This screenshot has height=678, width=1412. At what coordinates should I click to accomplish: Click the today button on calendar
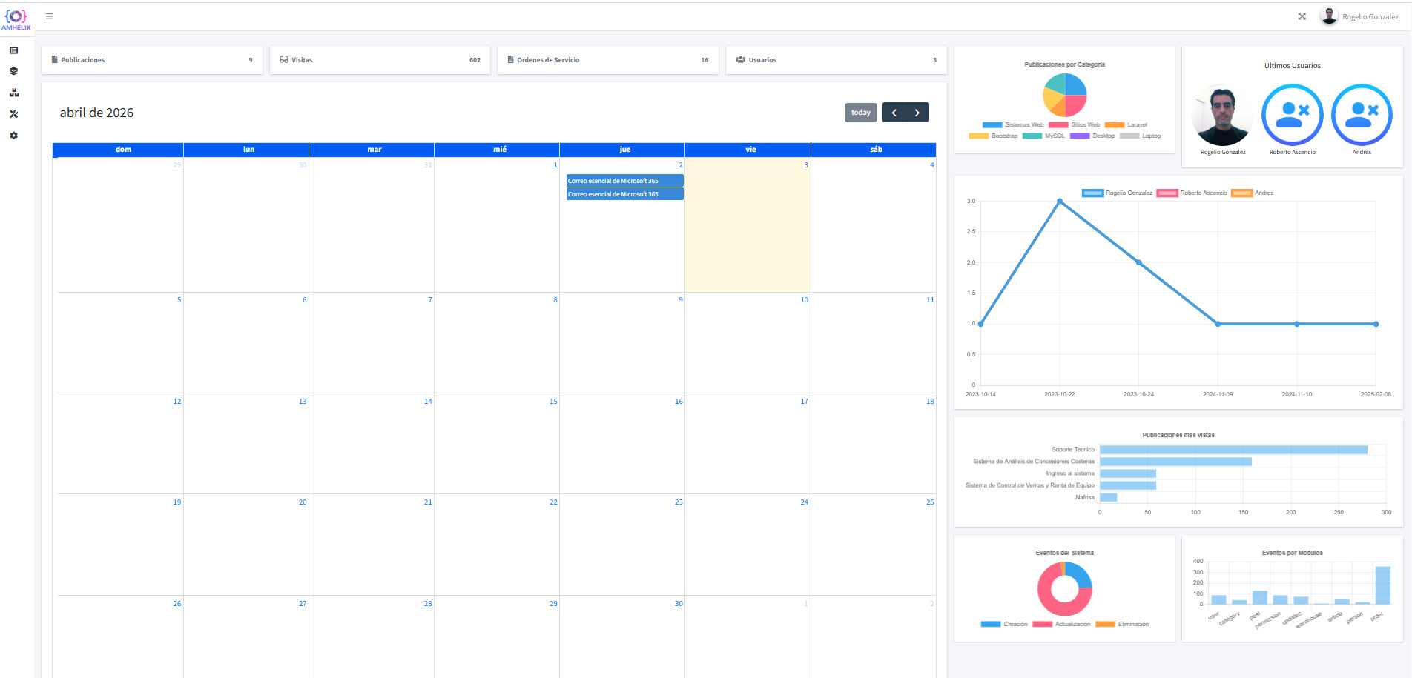860,113
